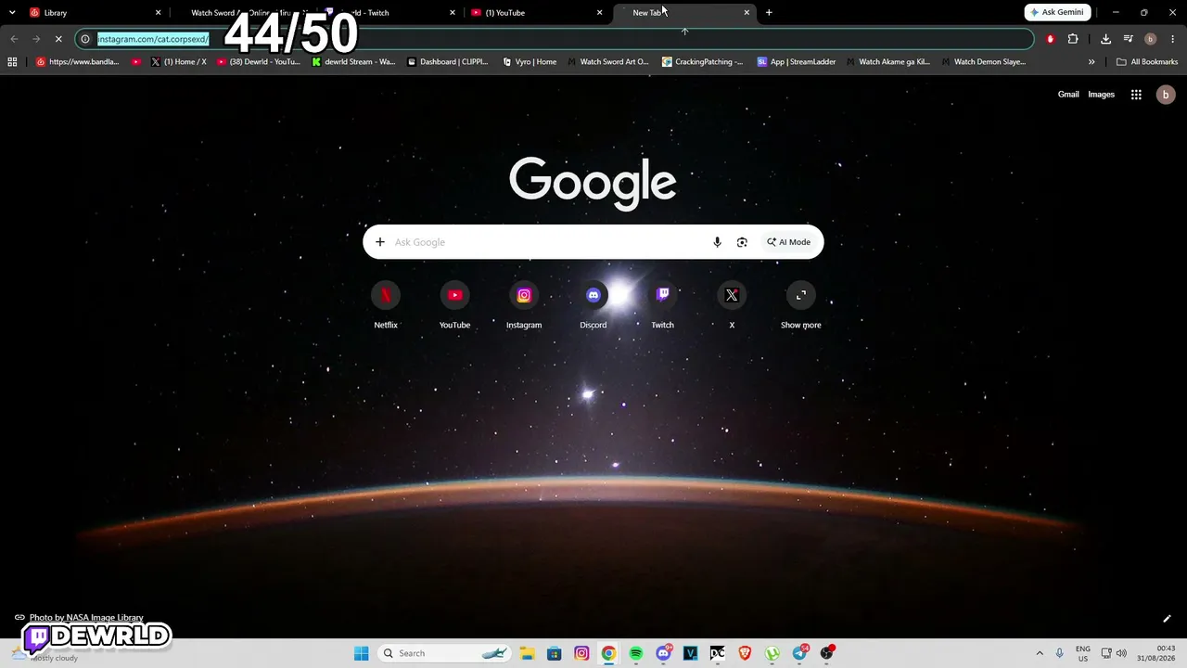
Task: View site information icon in address bar
Action: tap(85, 39)
